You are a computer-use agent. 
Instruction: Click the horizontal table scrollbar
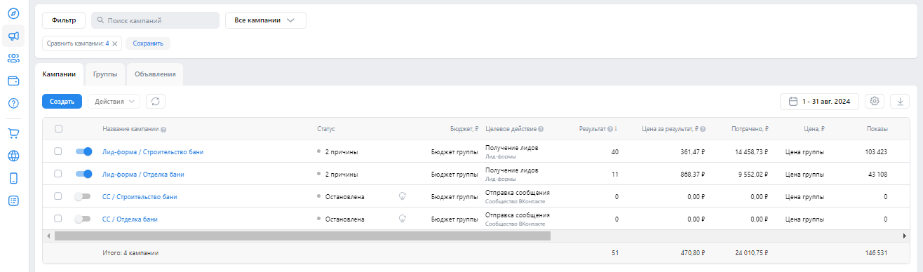pos(302,236)
